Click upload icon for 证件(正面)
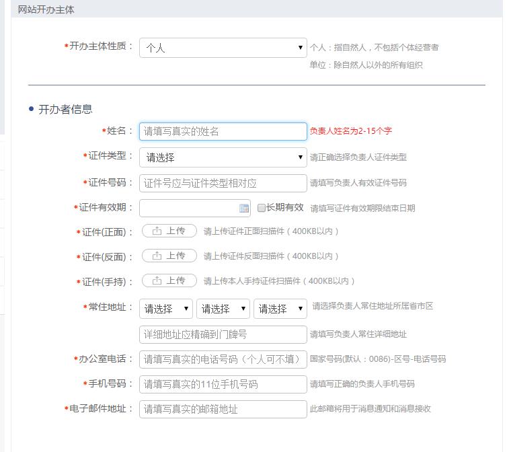 pyautogui.click(x=157, y=231)
